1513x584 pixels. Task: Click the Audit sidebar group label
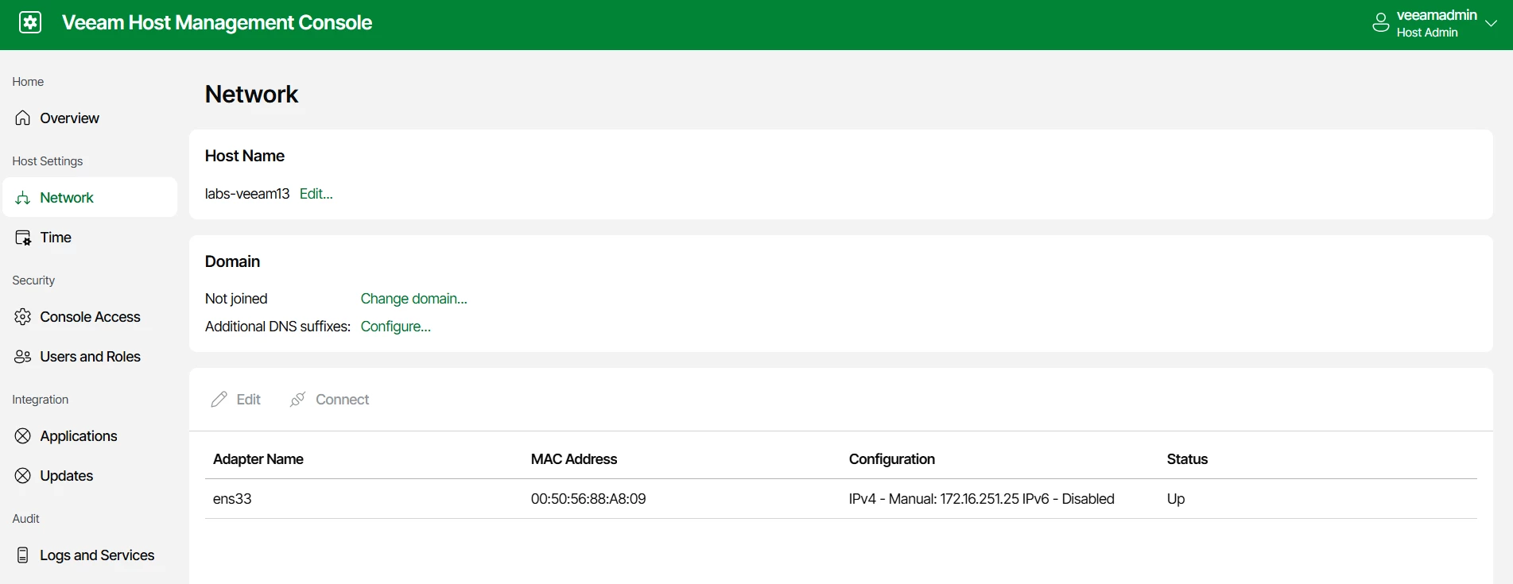26,519
